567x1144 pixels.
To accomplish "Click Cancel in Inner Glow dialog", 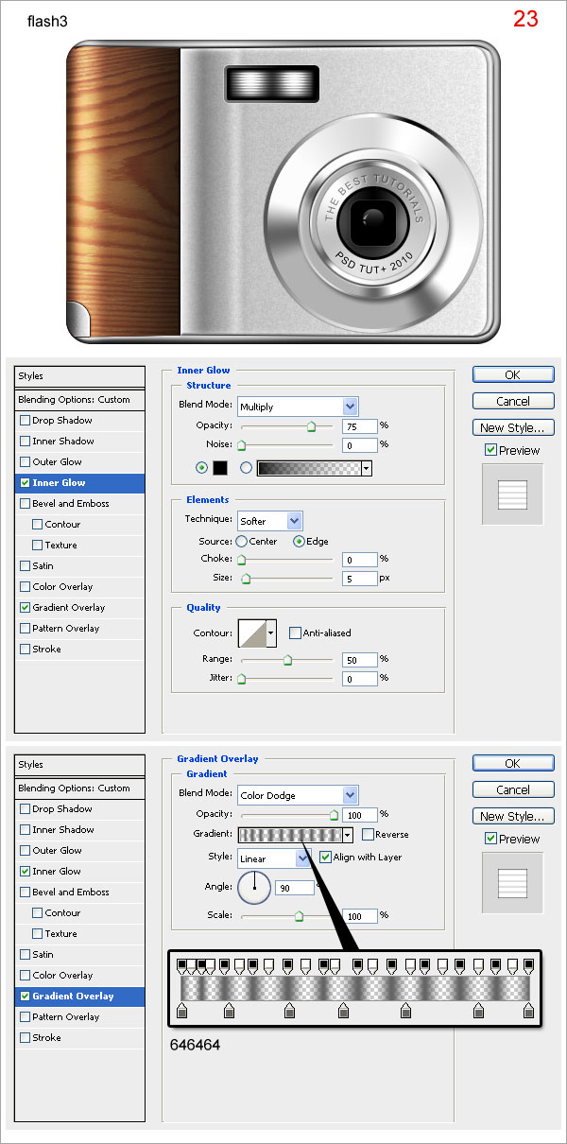I will tap(513, 401).
